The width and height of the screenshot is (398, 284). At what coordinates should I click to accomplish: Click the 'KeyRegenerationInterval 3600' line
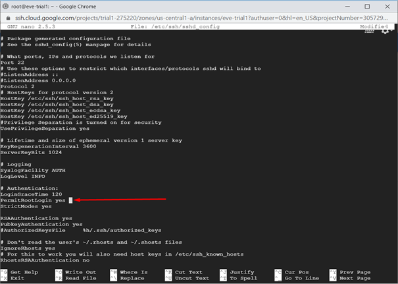(48, 146)
